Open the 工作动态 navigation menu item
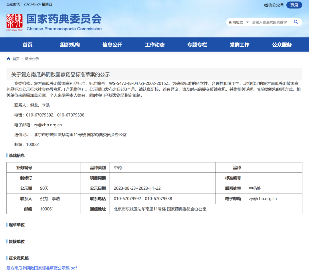 coord(155,45)
